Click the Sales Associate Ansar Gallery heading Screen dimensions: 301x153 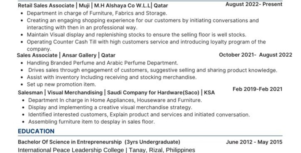point(66,55)
